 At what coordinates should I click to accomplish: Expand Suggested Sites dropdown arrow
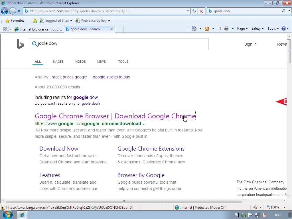71,21
